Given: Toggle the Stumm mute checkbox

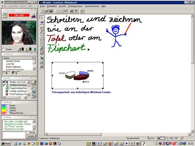Looking at the screenshot, I should pyautogui.click(x=4, y=49).
